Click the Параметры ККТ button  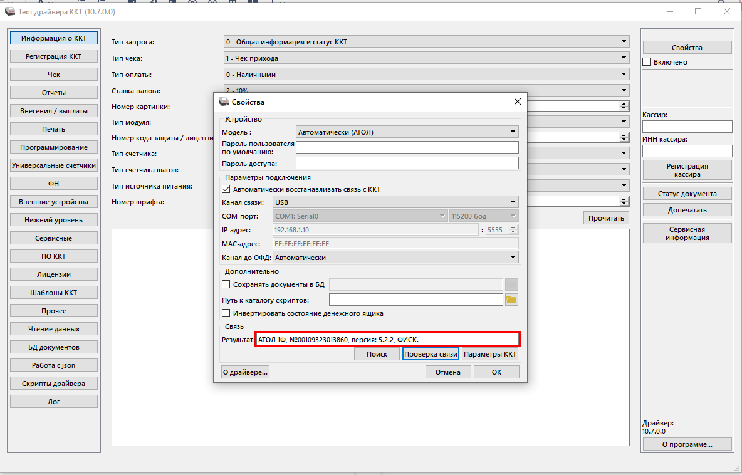490,354
